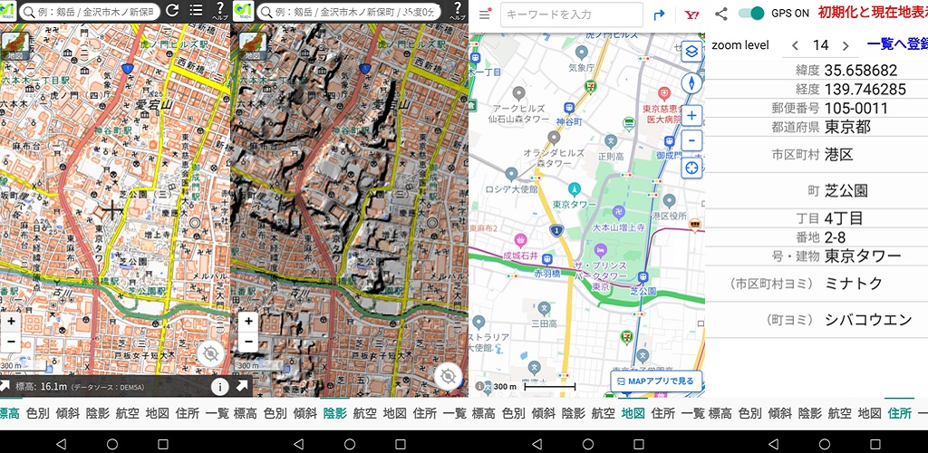Tap the blue route-directions arrow icon
This screenshot has height=453, width=928.
click(660, 14)
